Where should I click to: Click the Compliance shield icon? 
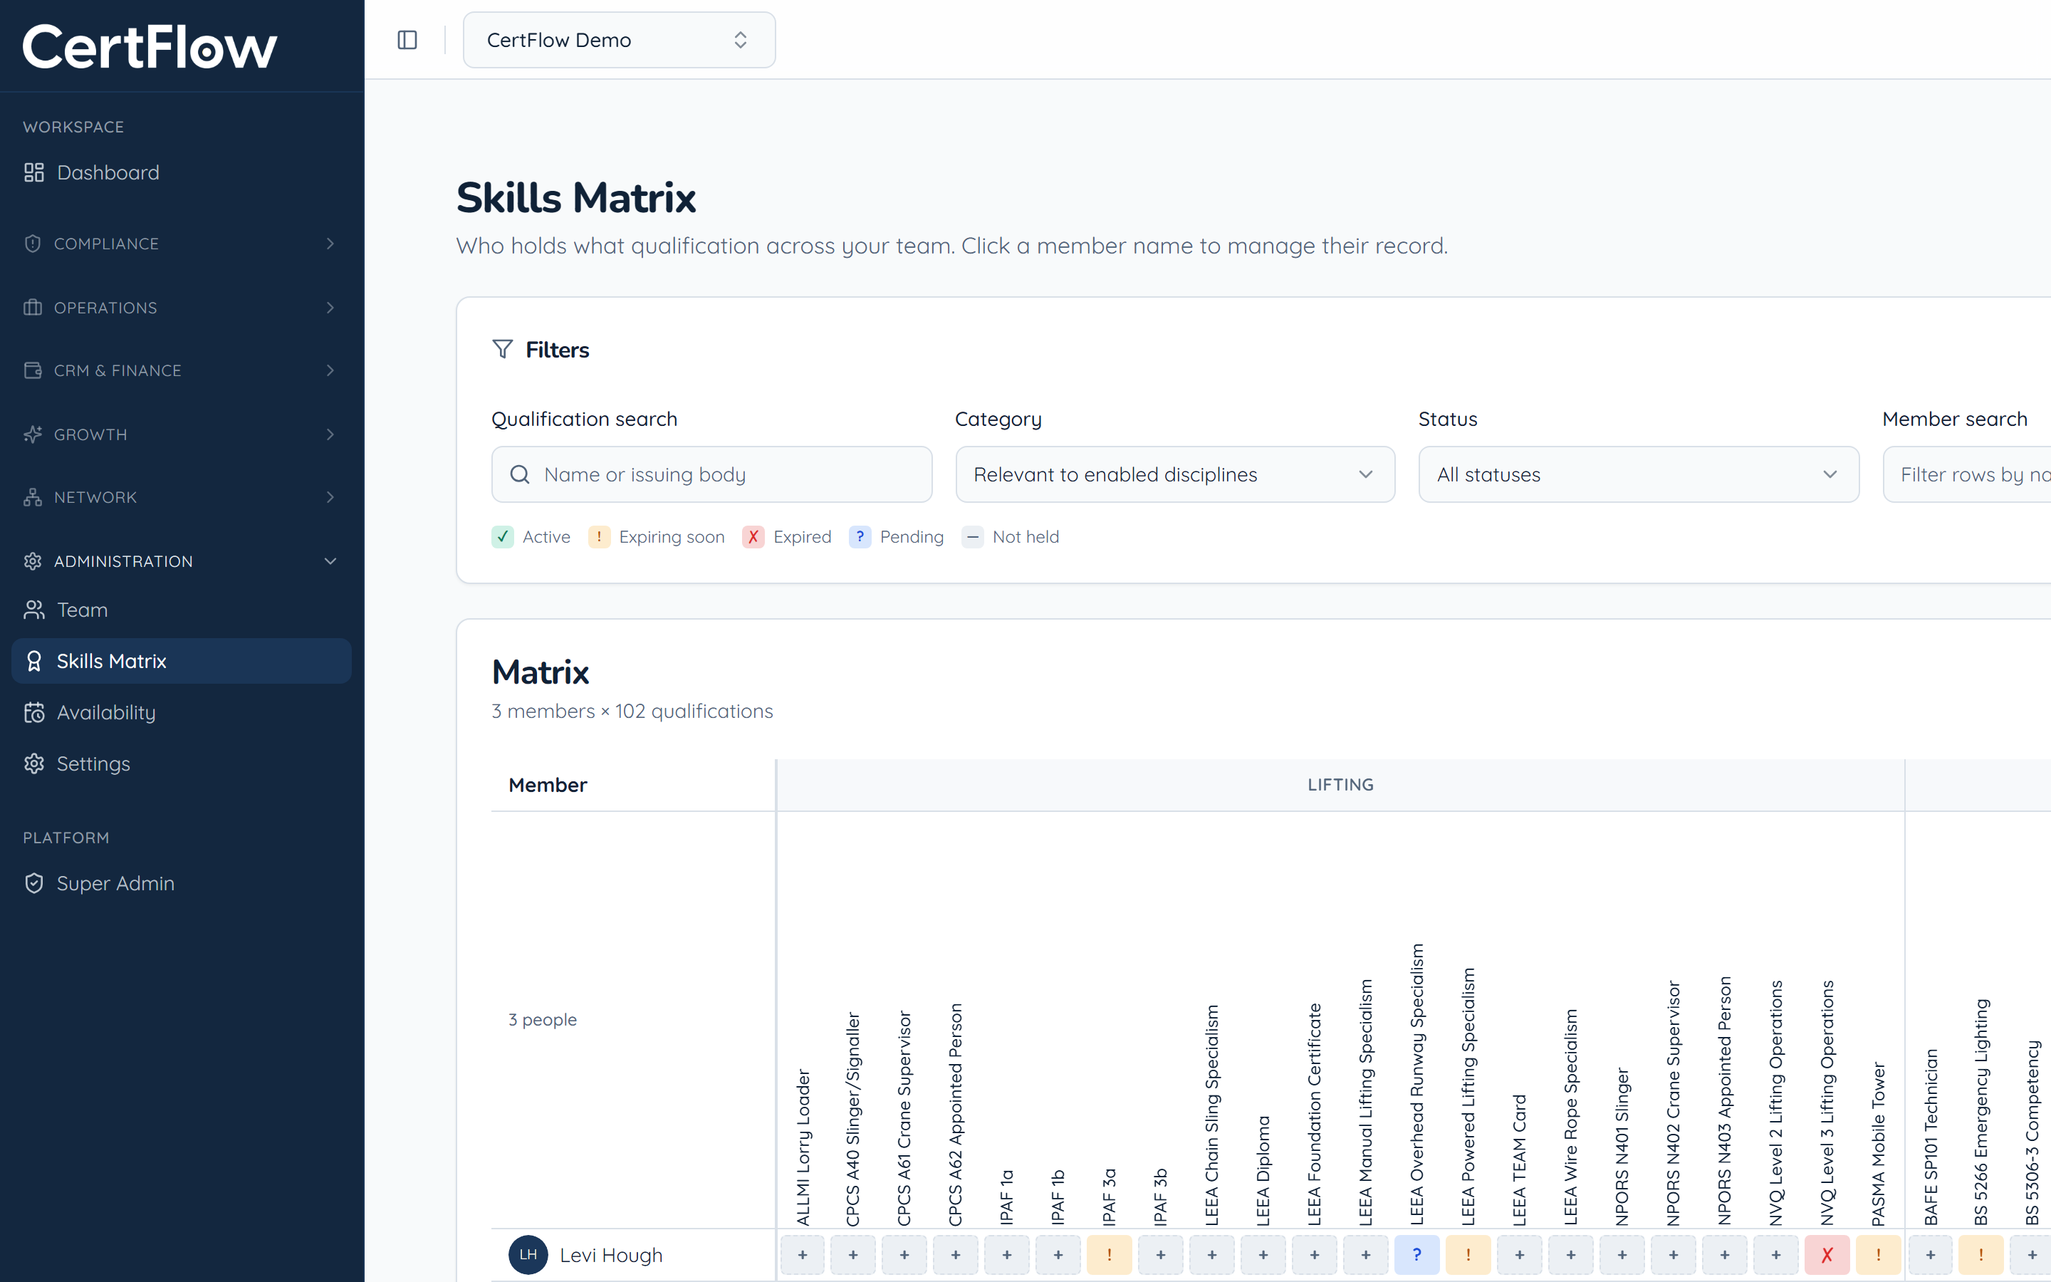pos(33,244)
